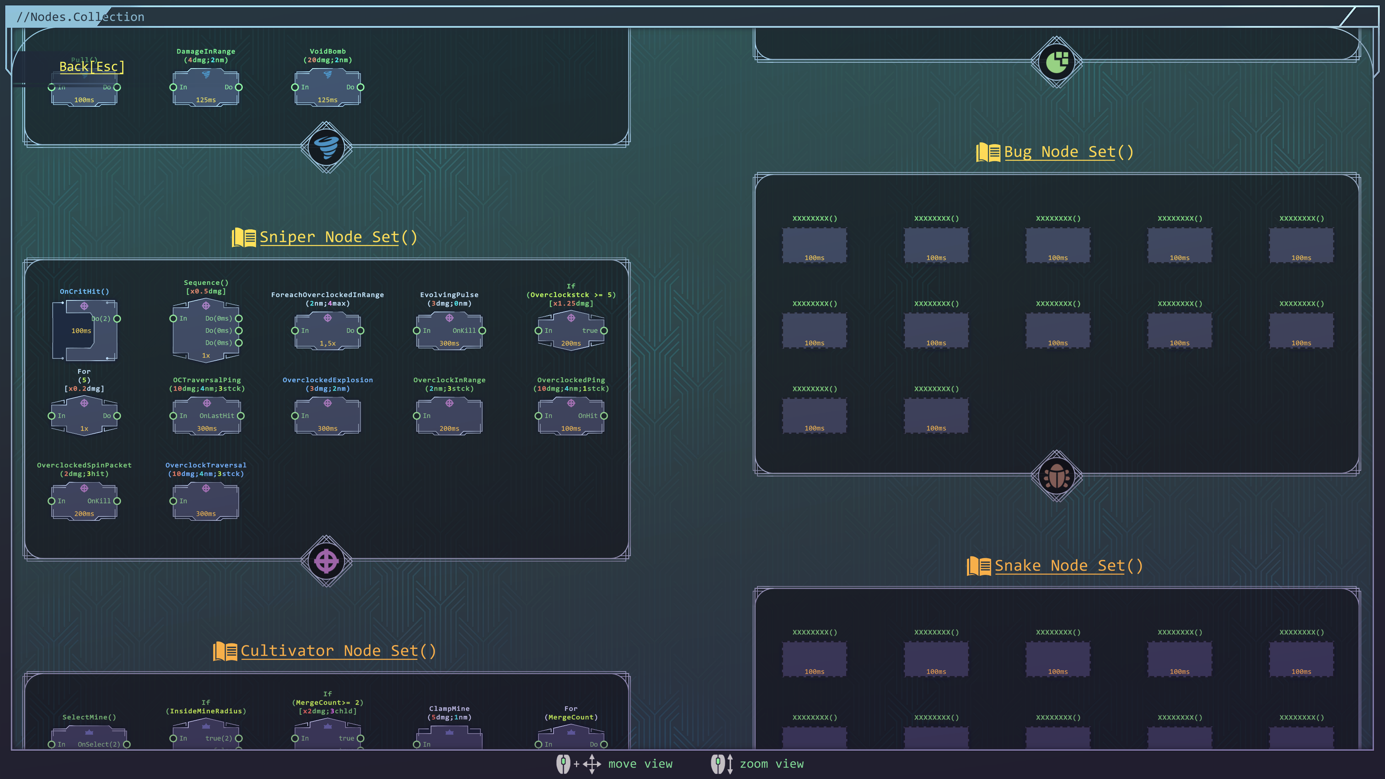This screenshot has width=1385, height=779.
Task: Select the VoidBomb (20dmg;2nm) node
Action: (x=327, y=87)
